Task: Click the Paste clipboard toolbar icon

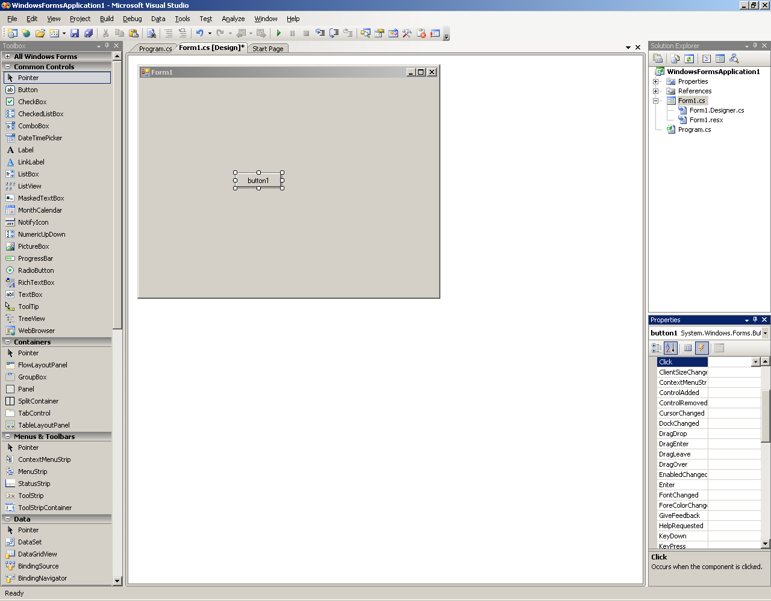Action: point(134,33)
